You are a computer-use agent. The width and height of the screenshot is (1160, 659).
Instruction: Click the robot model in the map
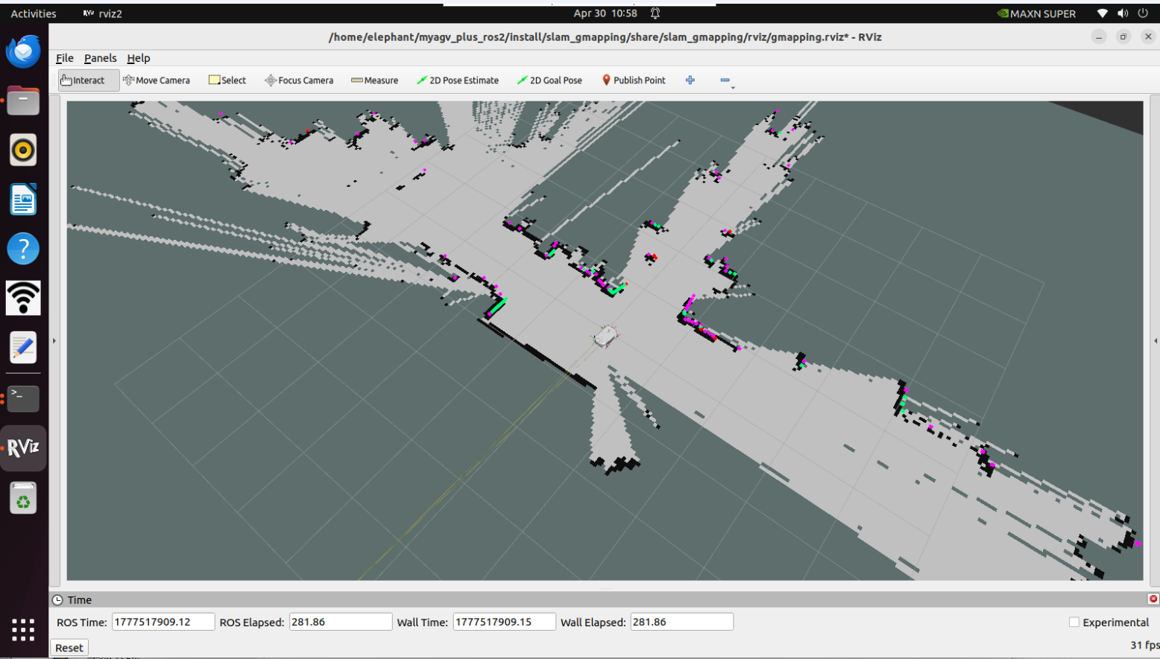[x=606, y=337]
